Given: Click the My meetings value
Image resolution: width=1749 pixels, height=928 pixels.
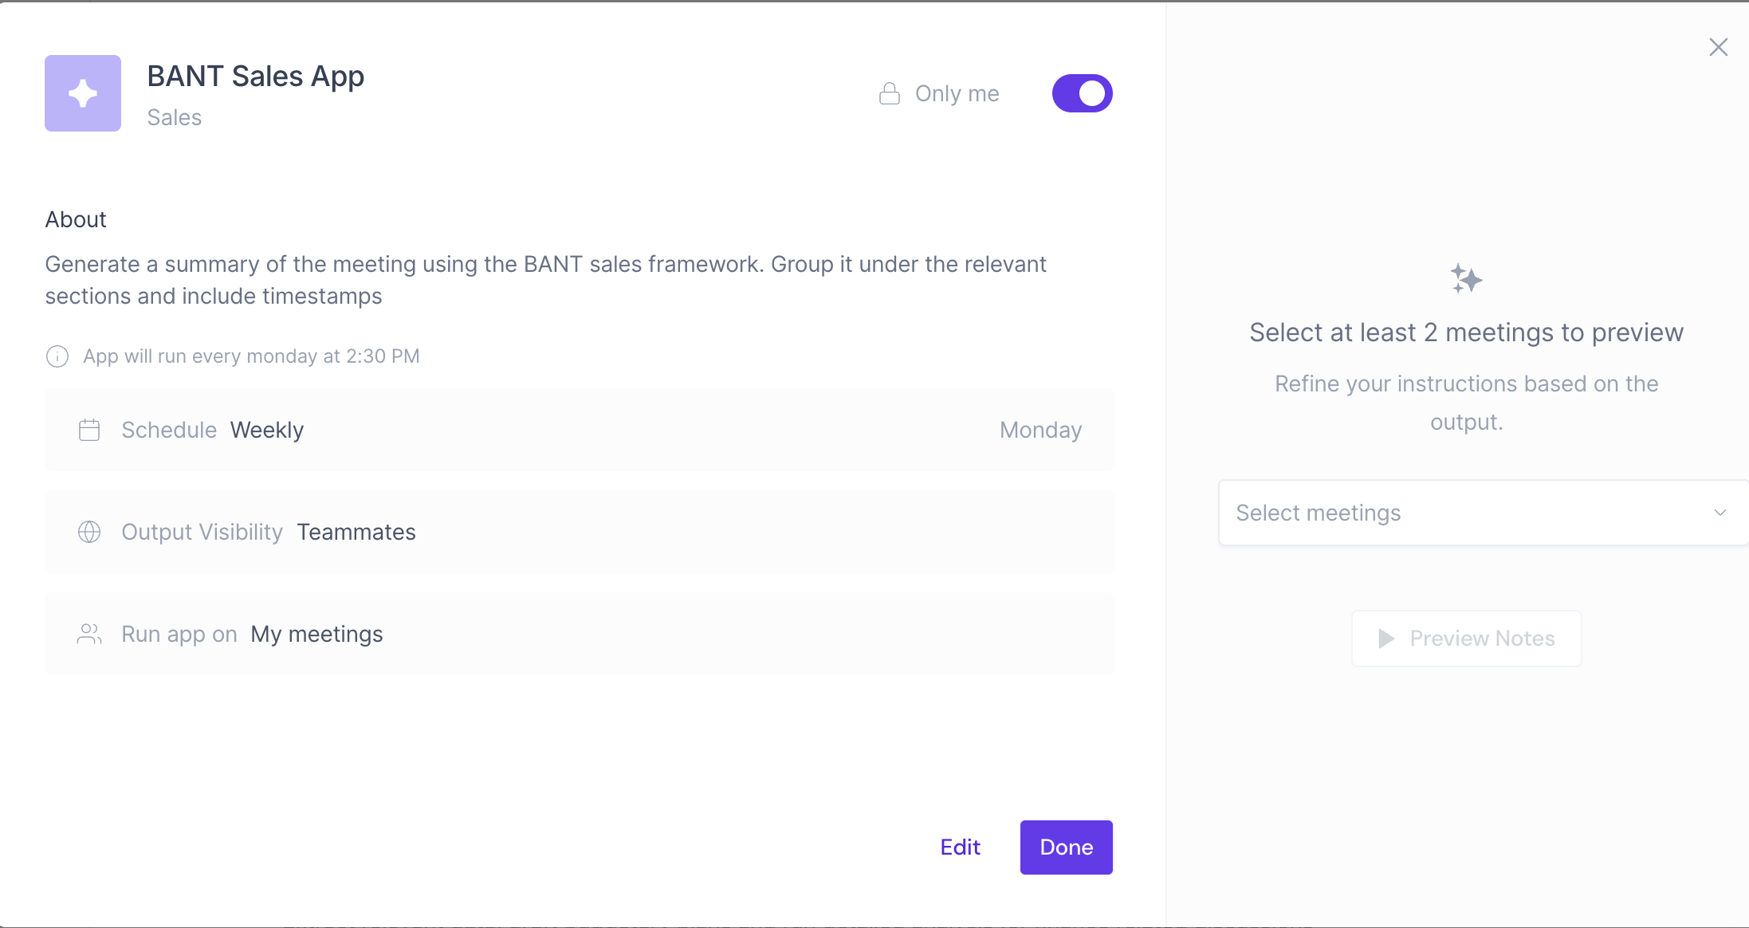Looking at the screenshot, I should [x=316, y=635].
